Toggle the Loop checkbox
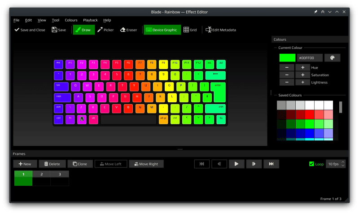The height and width of the screenshot is (214, 359). pyautogui.click(x=311, y=164)
